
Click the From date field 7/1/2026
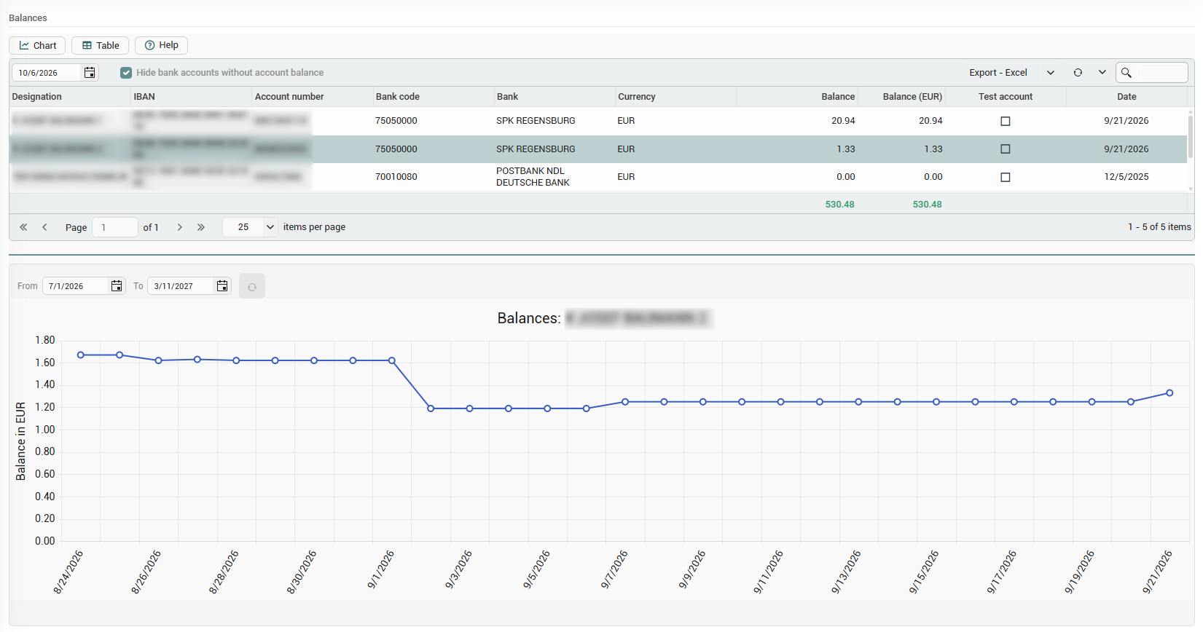76,286
